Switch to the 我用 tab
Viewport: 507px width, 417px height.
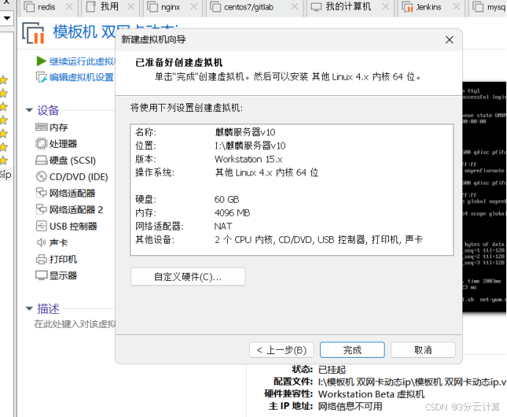click(110, 8)
